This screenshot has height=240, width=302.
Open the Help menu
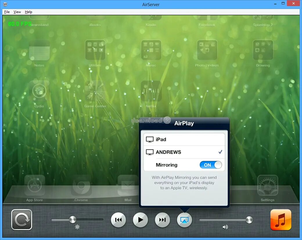[28, 12]
